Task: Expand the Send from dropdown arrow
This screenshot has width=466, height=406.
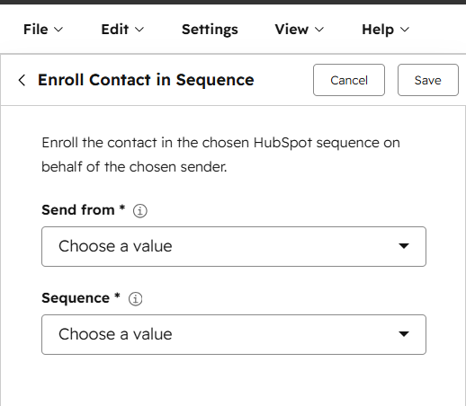Action: [404, 246]
